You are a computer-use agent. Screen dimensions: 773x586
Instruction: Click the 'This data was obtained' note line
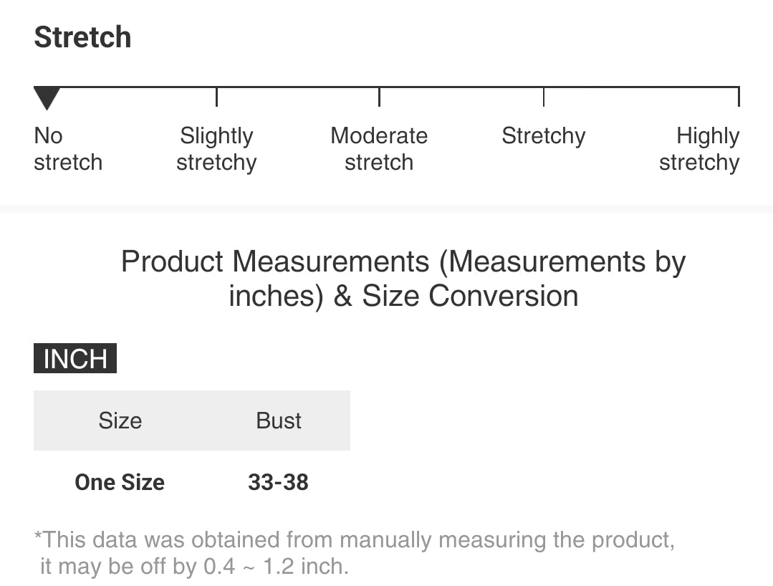[x=354, y=539]
